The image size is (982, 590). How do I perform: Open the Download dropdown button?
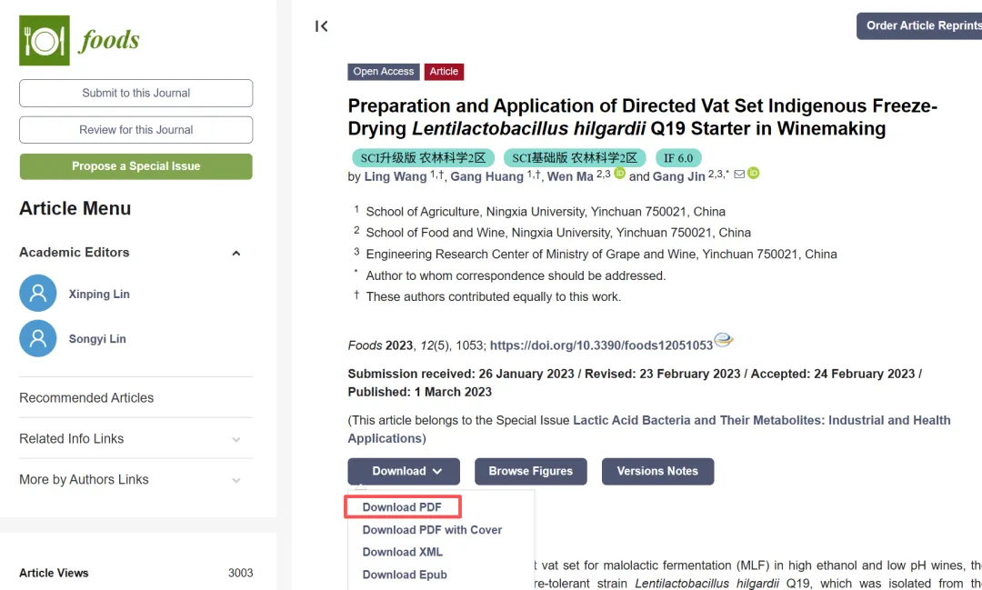404,472
